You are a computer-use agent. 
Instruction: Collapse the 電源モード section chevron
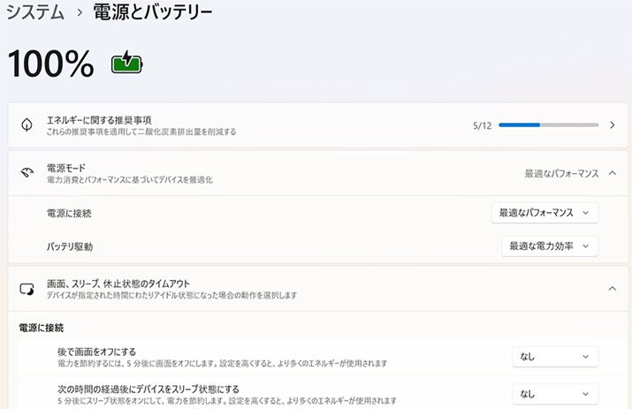pos(613,173)
